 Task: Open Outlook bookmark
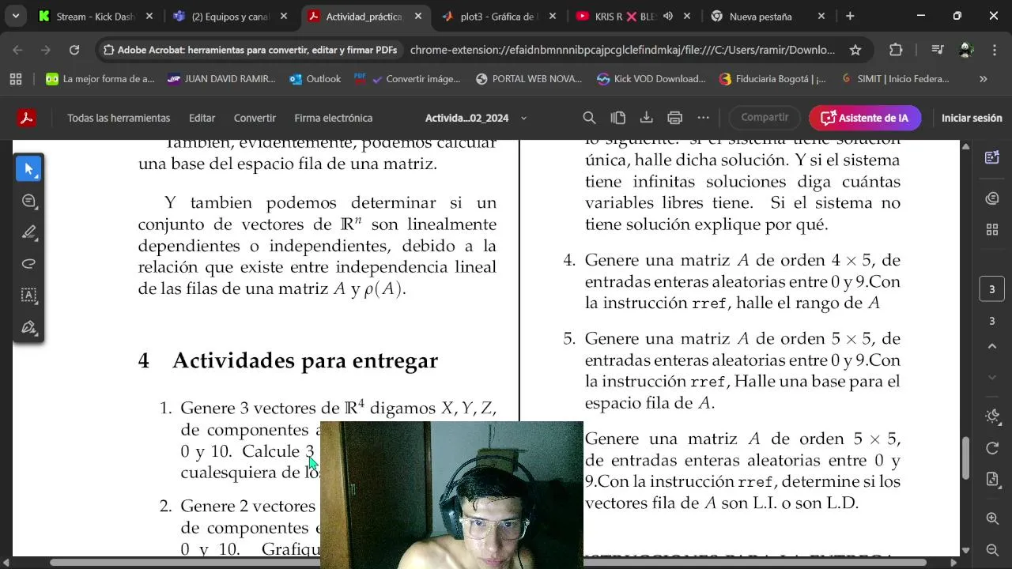coord(315,79)
